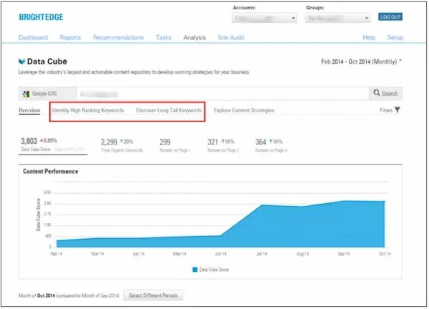The width and height of the screenshot is (429, 309).
Task: Select the 321 Ranked on Page 2 metric
Action: [x=223, y=145]
